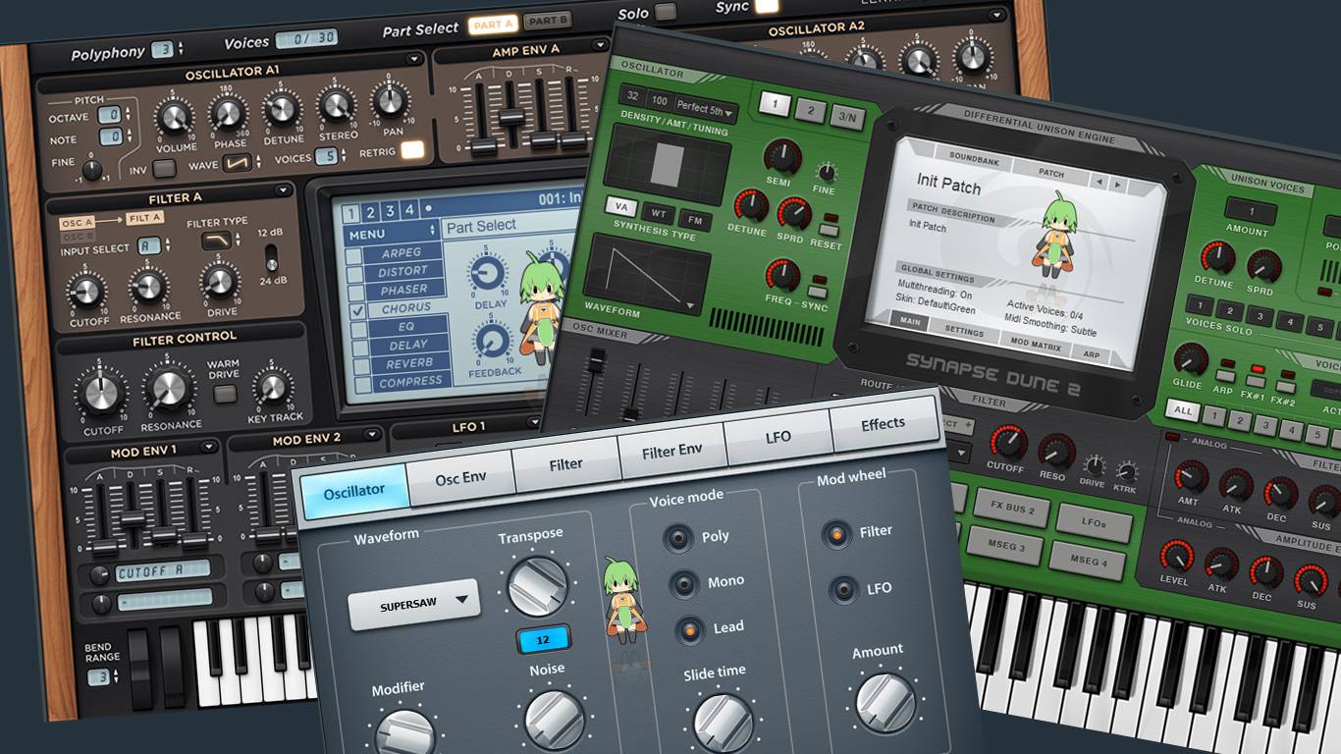The image size is (1341, 754).
Task: Click the Stereo knob in Oscillator A1
Action: point(336,105)
